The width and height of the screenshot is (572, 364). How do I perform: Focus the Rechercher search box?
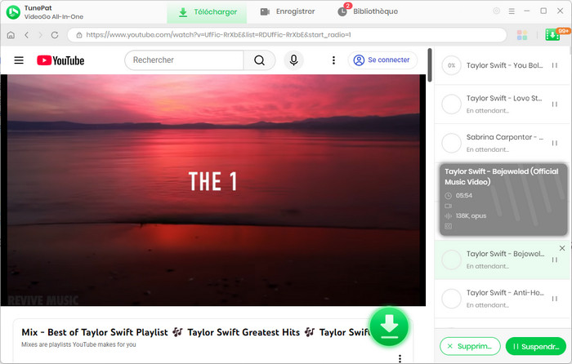[184, 60]
